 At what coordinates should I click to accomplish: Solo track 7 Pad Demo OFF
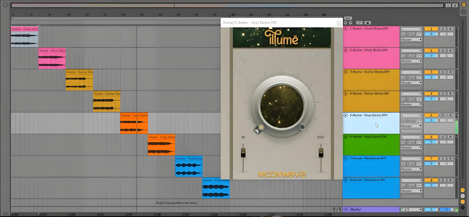tap(443, 159)
